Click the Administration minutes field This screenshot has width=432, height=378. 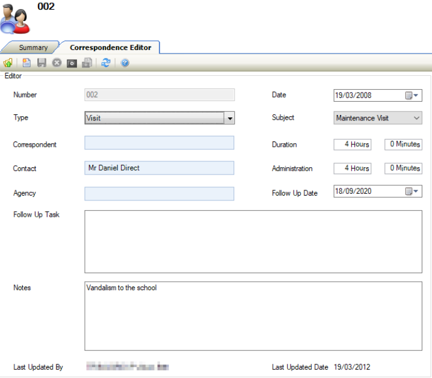(x=403, y=169)
